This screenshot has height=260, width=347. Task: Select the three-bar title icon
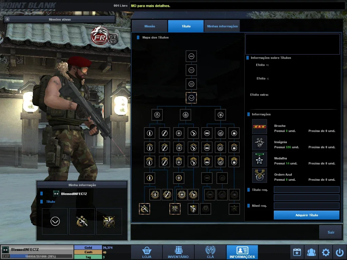point(191,84)
